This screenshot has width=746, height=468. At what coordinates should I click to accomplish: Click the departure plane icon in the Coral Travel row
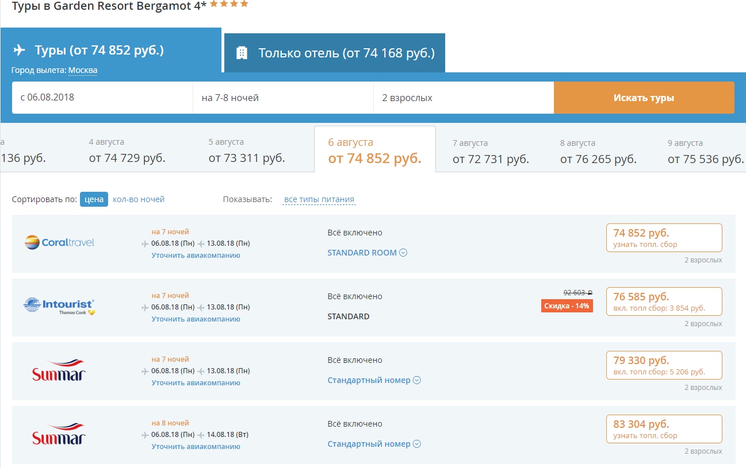coord(145,243)
